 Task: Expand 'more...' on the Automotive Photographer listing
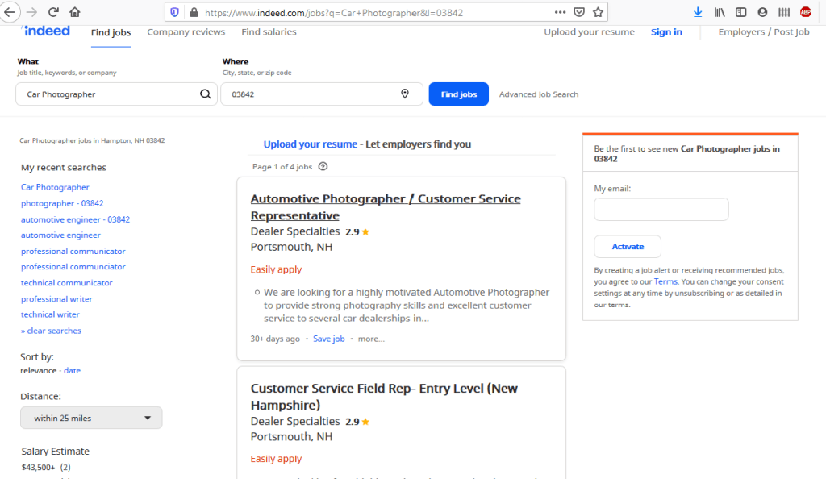click(371, 339)
